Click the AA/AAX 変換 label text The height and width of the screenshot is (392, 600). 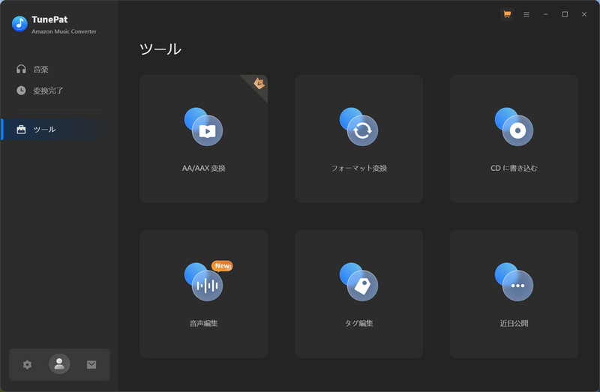203,169
